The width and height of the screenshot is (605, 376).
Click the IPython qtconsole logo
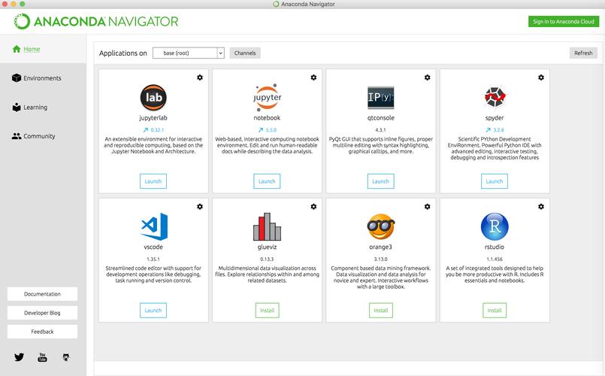(x=381, y=97)
